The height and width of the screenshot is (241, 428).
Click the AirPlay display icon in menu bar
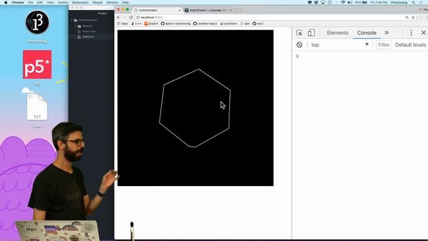323,3
